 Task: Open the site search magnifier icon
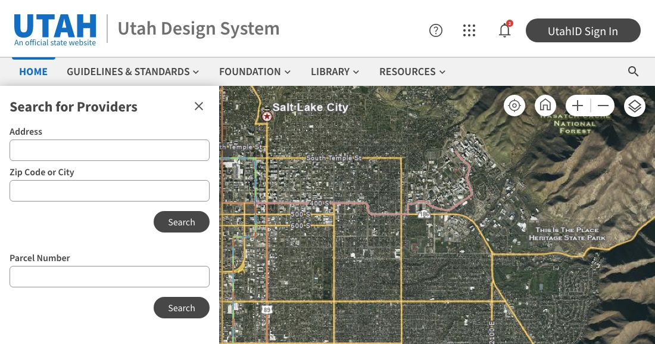tap(633, 72)
